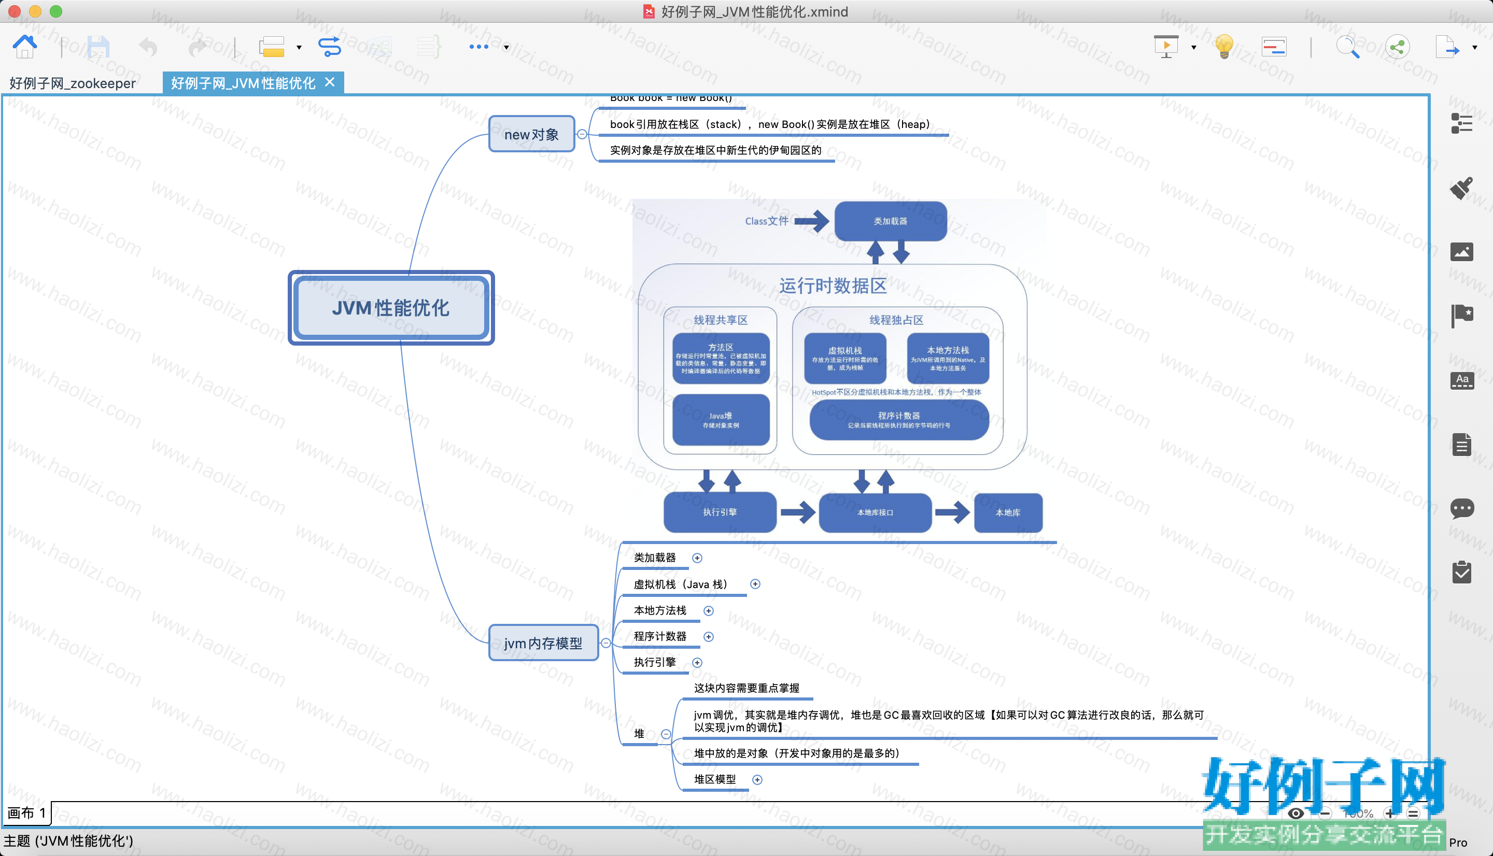Select the 好例子网_JVM性能优化 tab
The width and height of the screenshot is (1493, 856).
coord(244,83)
